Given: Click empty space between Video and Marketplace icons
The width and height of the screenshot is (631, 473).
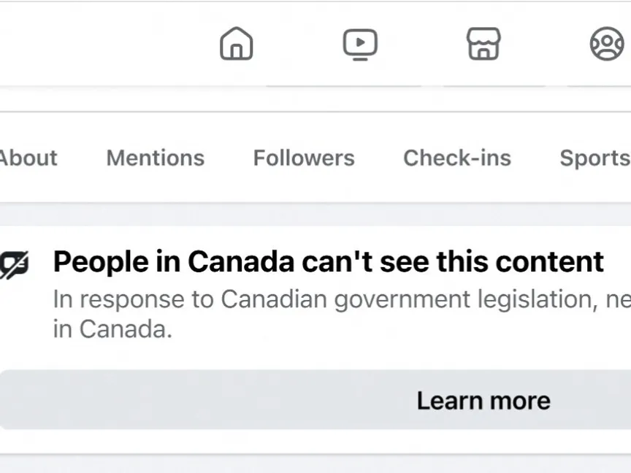Looking at the screenshot, I should tap(422, 44).
